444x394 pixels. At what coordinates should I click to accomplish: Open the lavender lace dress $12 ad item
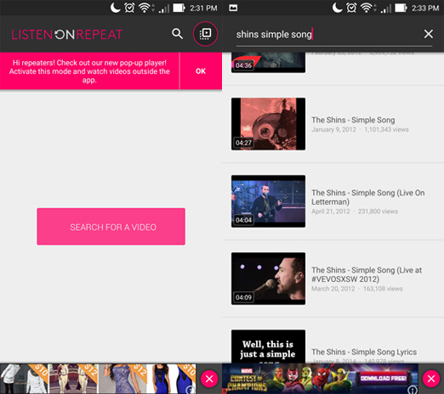[122, 379]
